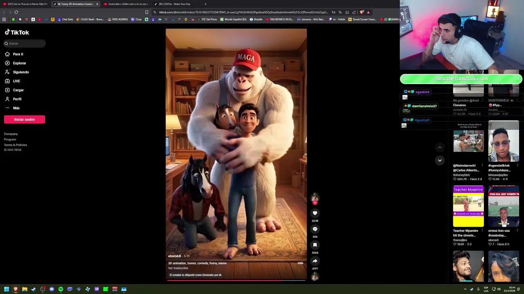Switch to the Invencible x Skillet tab
The image size is (524, 294).
click(x=126, y=4)
